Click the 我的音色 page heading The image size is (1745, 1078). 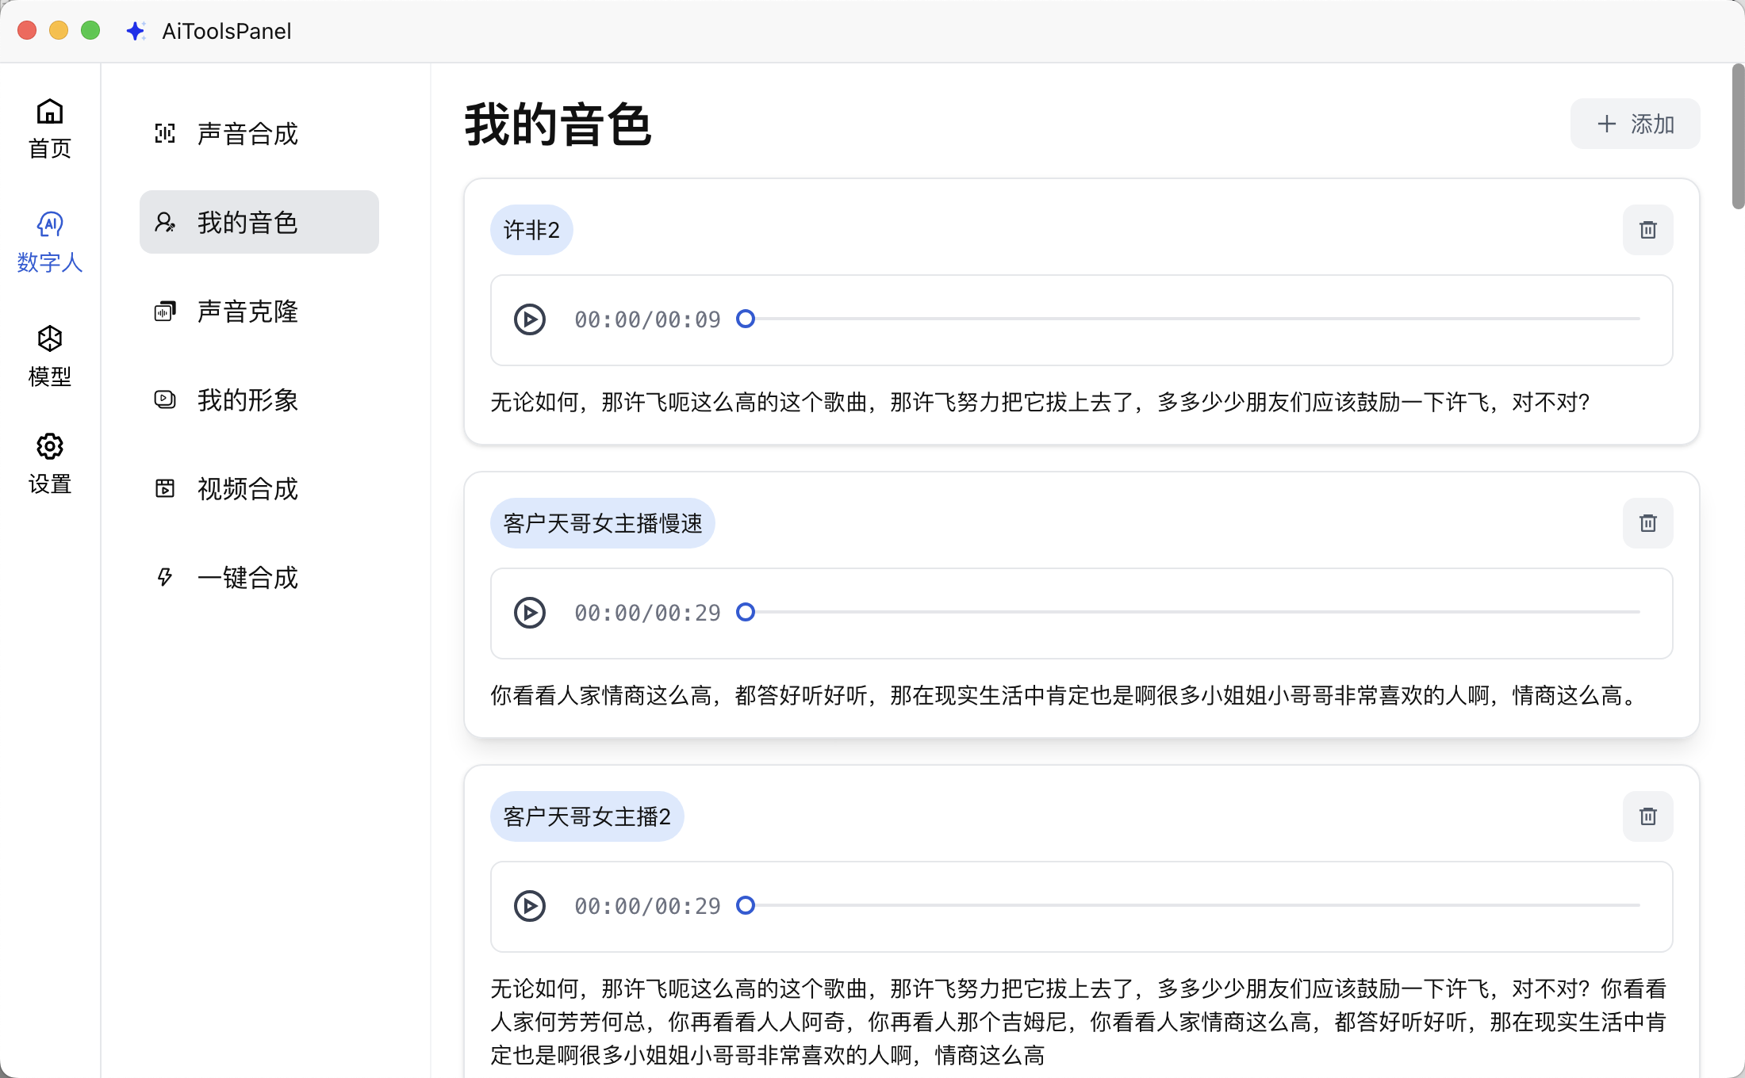click(x=558, y=125)
